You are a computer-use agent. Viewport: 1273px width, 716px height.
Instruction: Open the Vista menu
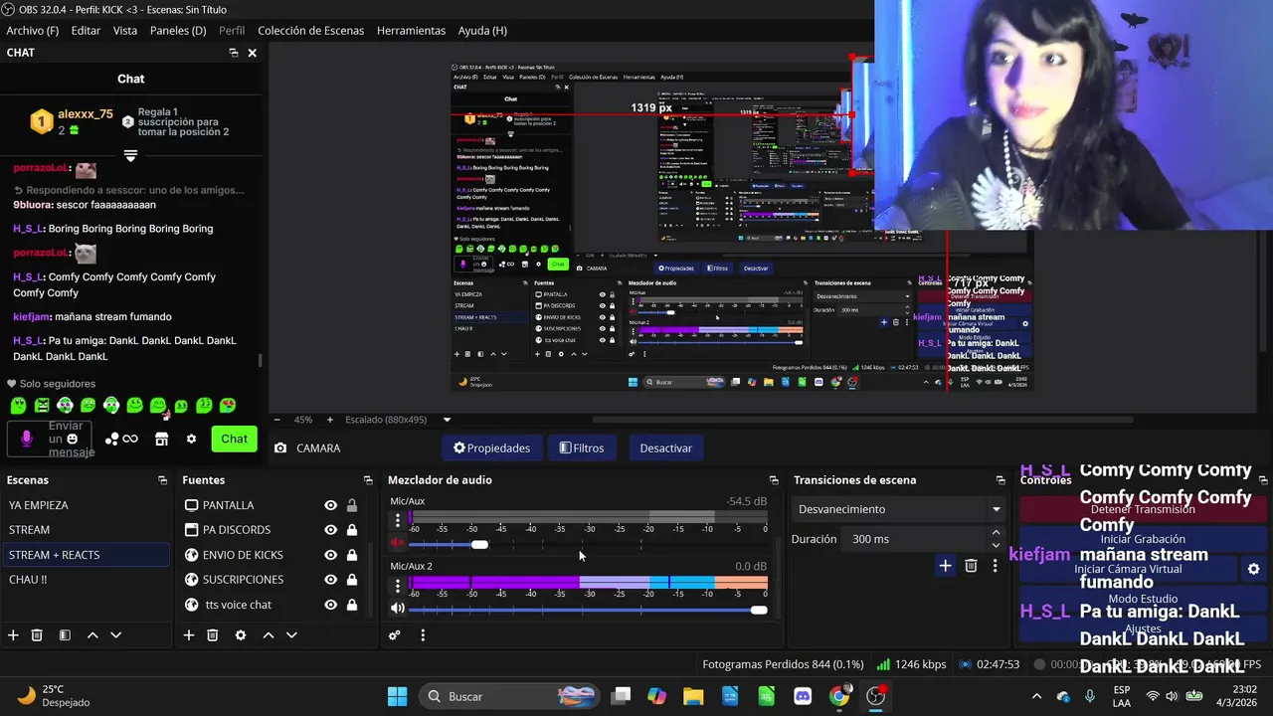click(125, 31)
